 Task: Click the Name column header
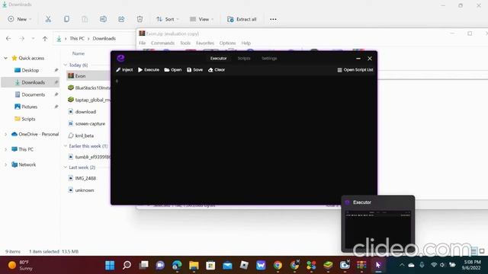click(x=79, y=53)
